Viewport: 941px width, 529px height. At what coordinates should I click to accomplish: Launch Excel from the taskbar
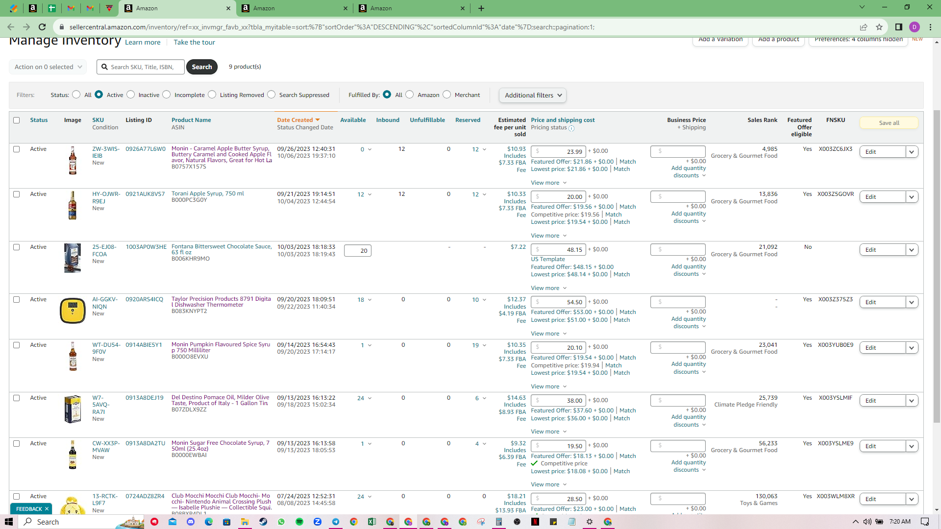[372, 522]
